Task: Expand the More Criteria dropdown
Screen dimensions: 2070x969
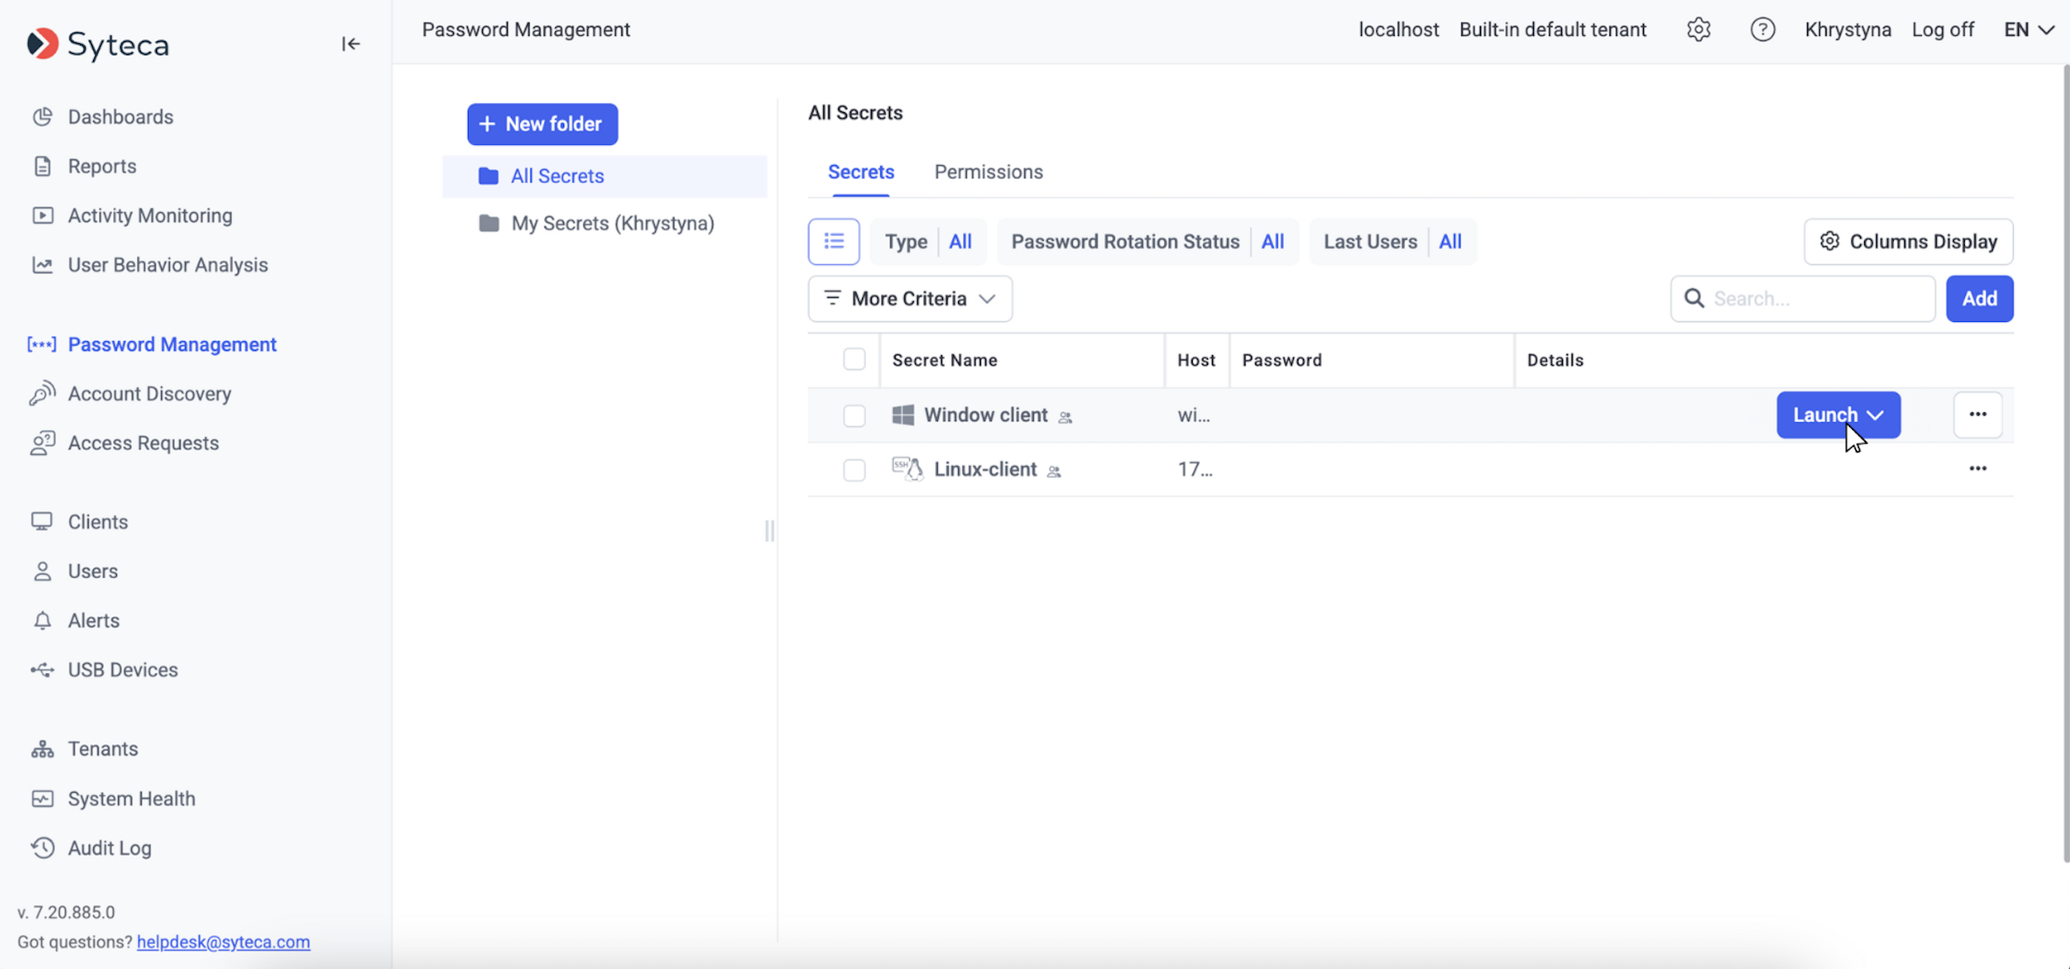Action: (x=910, y=299)
